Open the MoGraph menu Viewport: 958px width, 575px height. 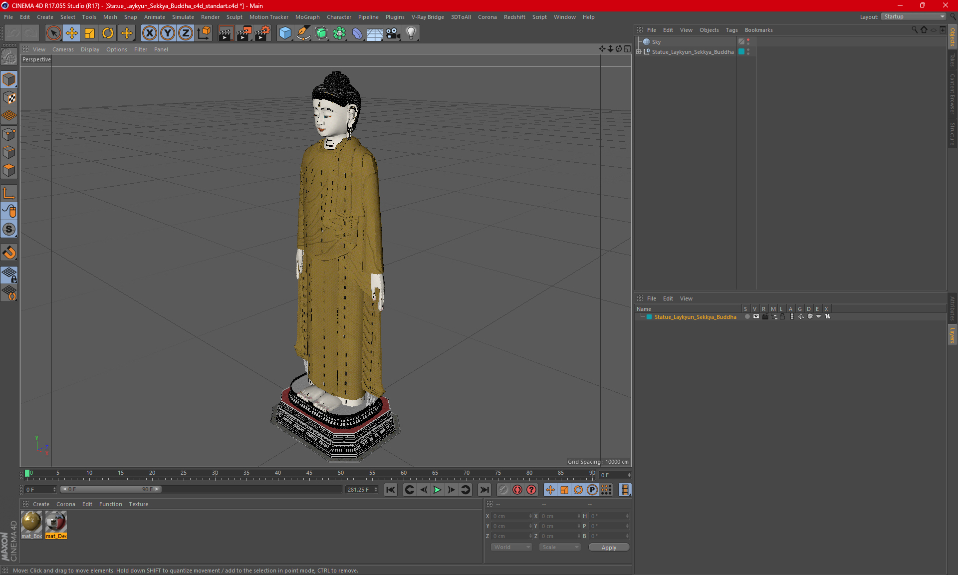(307, 17)
